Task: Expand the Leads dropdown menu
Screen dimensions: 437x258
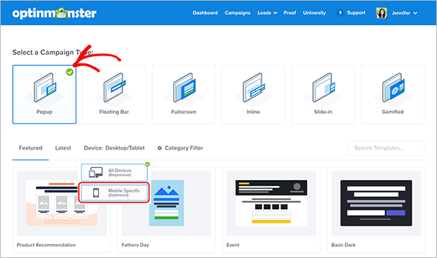Action: pyautogui.click(x=267, y=13)
